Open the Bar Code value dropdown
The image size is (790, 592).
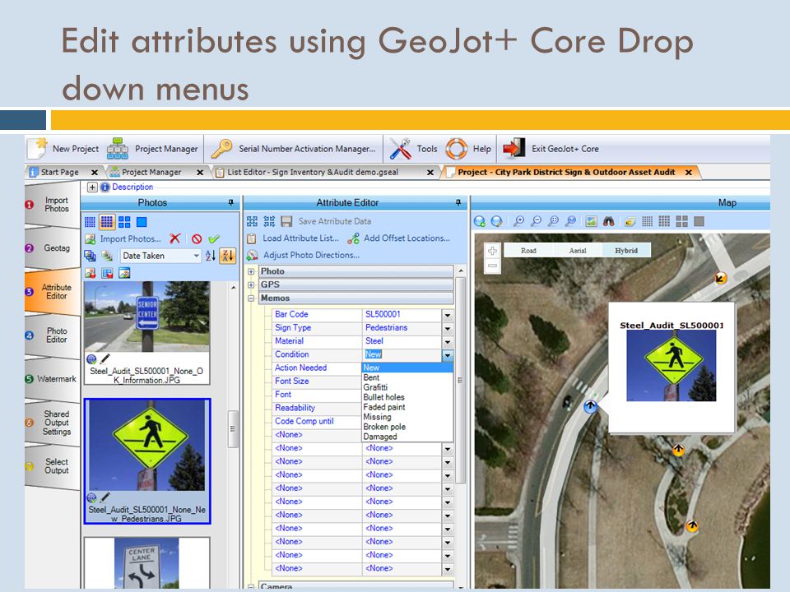coord(448,315)
